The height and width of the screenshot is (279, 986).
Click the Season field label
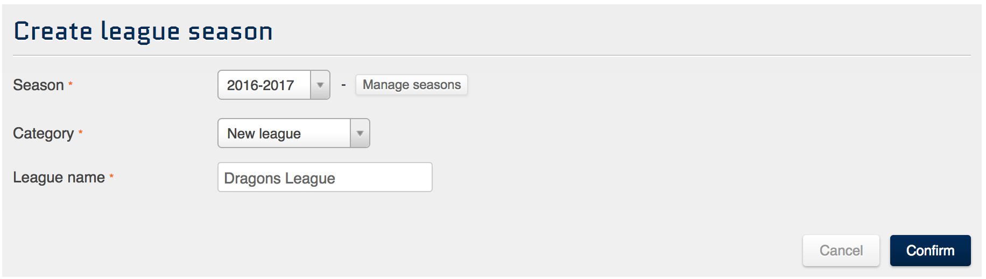coord(38,85)
